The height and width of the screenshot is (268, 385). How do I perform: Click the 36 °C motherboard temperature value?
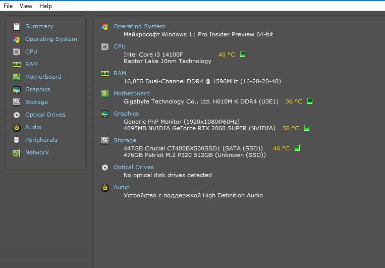pyautogui.click(x=294, y=101)
